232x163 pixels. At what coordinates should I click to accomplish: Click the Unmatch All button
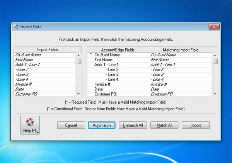tap(133, 125)
